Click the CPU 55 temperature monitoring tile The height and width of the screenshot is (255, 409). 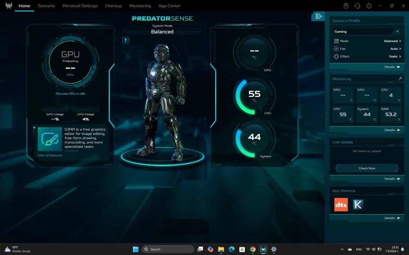click(x=343, y=114)
